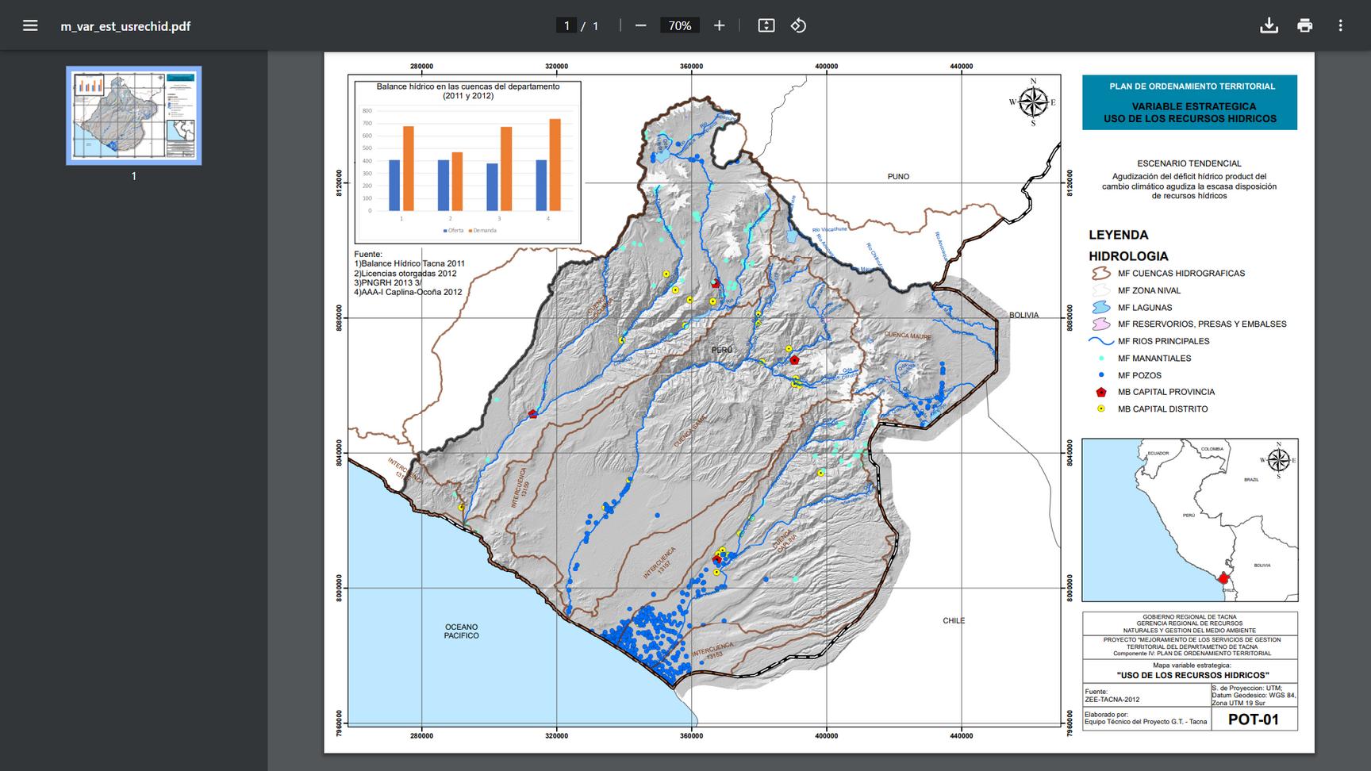
Task: Click the zoom in plus button
Action: (x=719, y=25)
